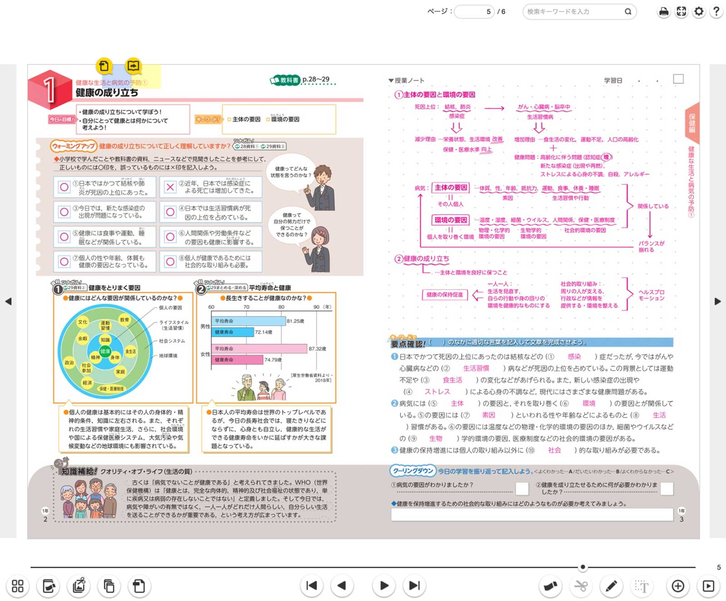The height and width of the screenshot is (601, 726).
Task: Click the 平均寿命と健康 chart title
Action: click(x=270, y=288)
